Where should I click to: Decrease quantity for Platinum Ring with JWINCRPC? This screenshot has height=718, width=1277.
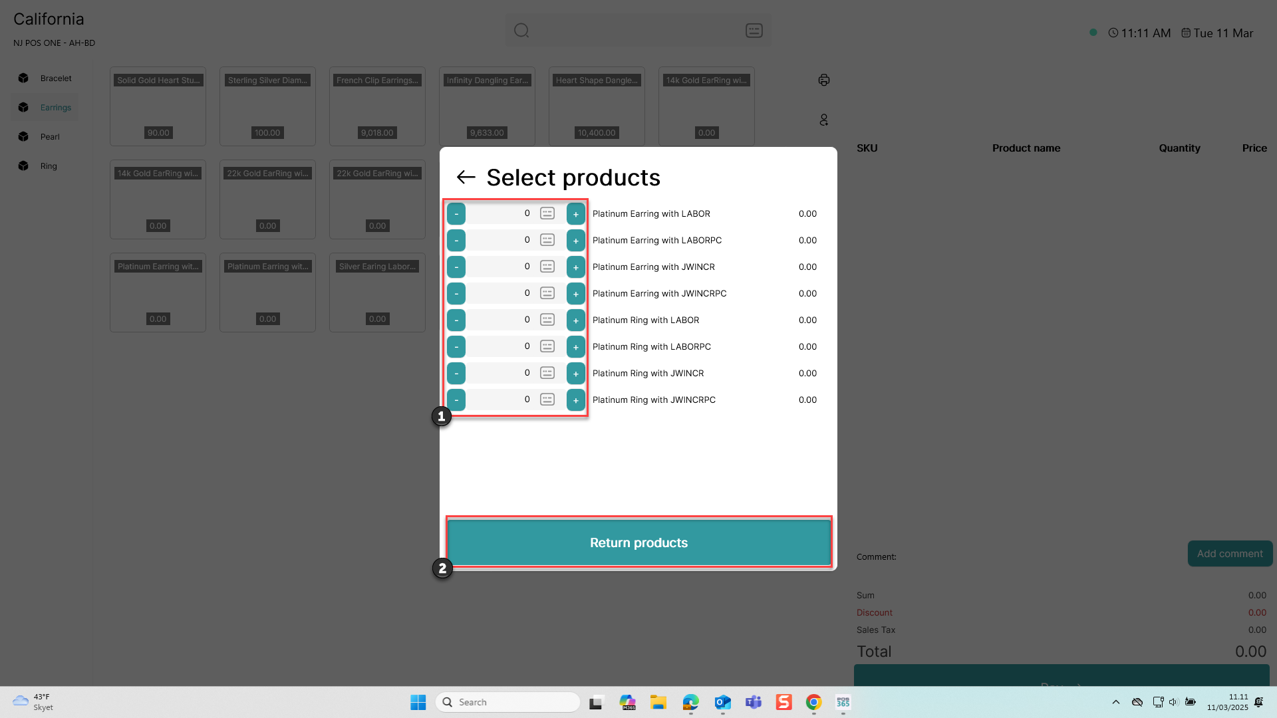point(456,400)
